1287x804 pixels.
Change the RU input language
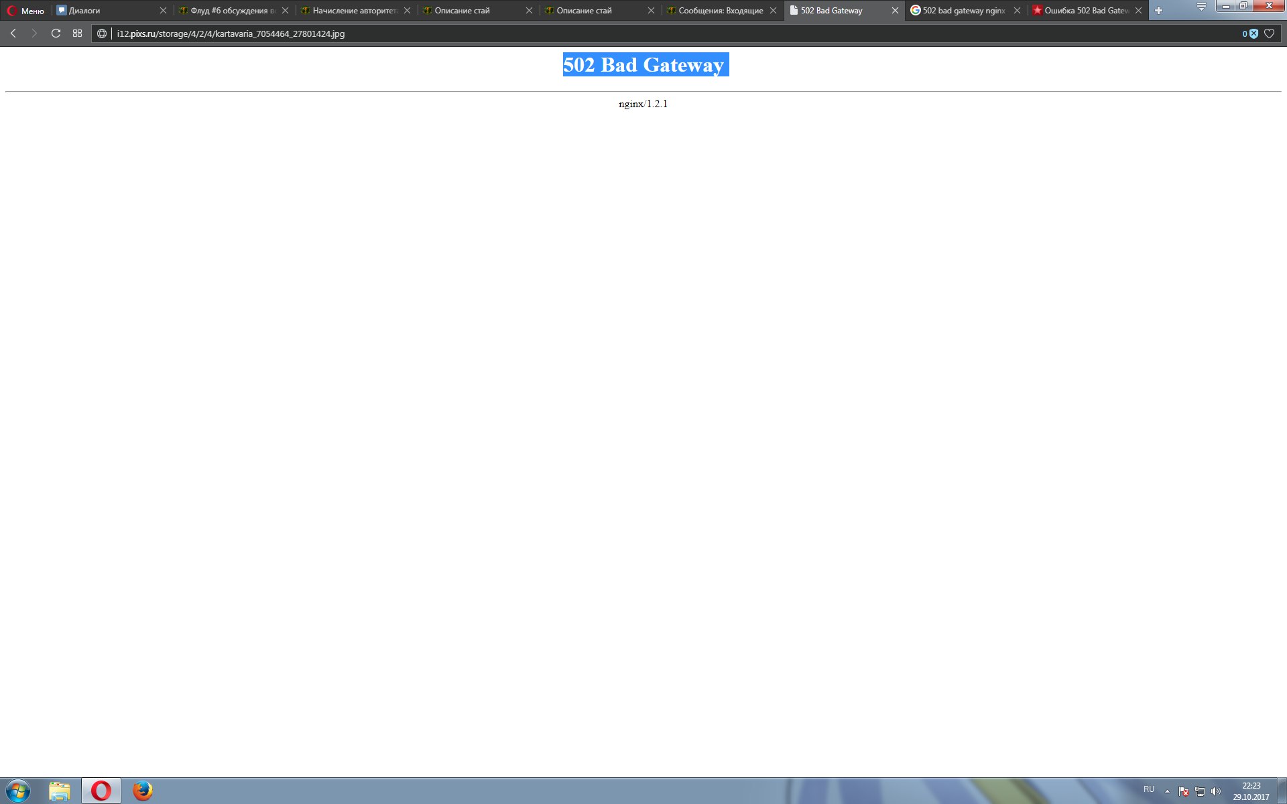[1149, 789]
